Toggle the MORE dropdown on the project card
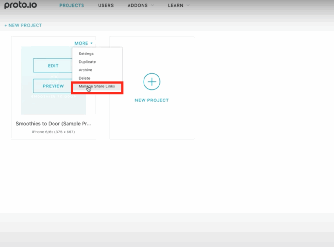Image resolution: width=334 pixels, height=247 pixels. click(82, 43)
